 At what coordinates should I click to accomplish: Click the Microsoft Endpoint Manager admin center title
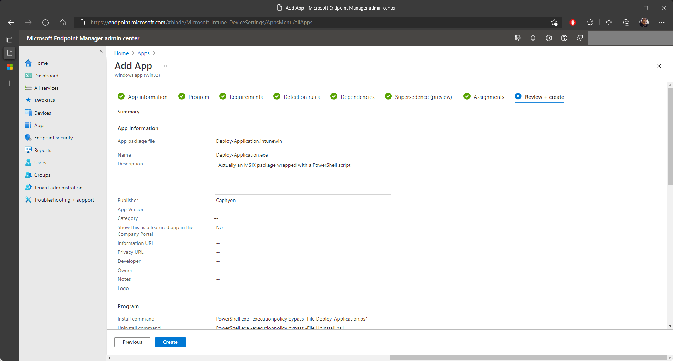pos(83,38)
